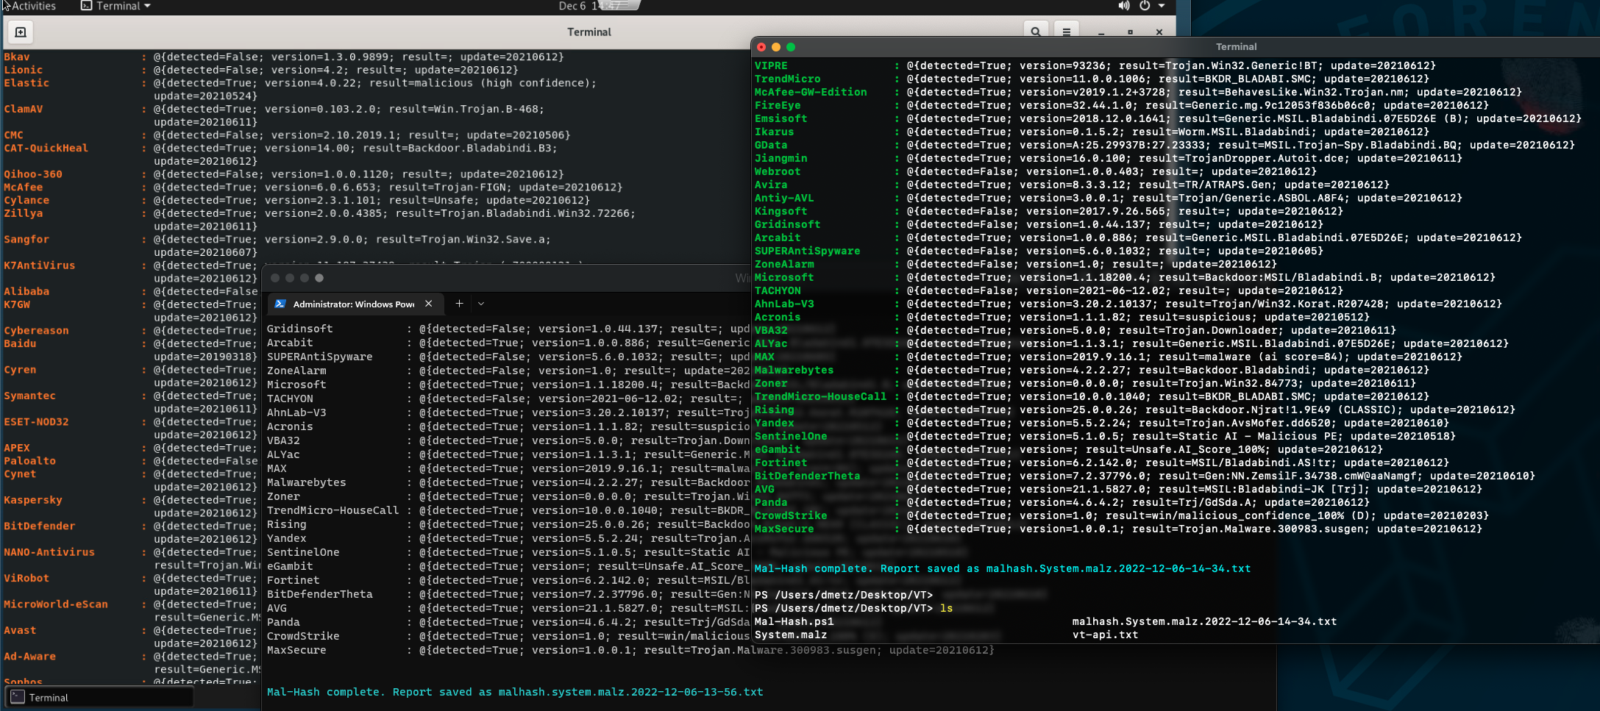1600x711 pixels.
Task: Open a new tab in GNOME Terminal
Action: pos(20,32)
